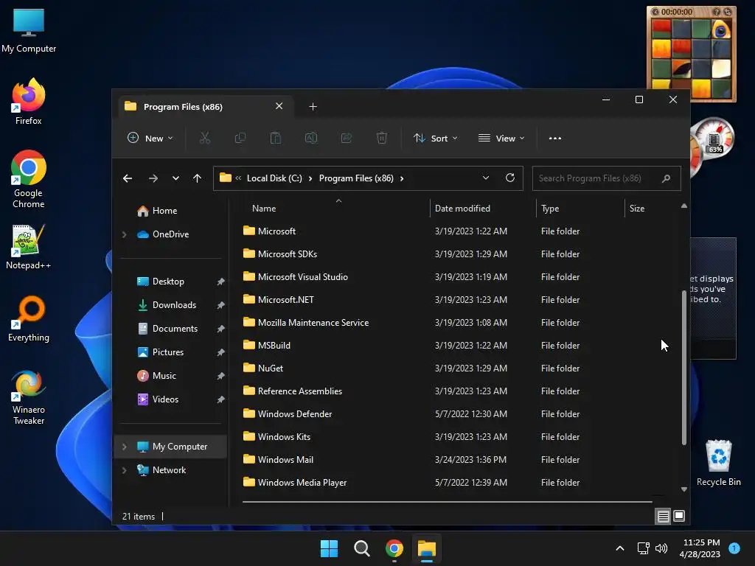The height and width of the screenshot is (566, 755).
Task: Open the Sort dropdown menu
Action: point(436,138)
